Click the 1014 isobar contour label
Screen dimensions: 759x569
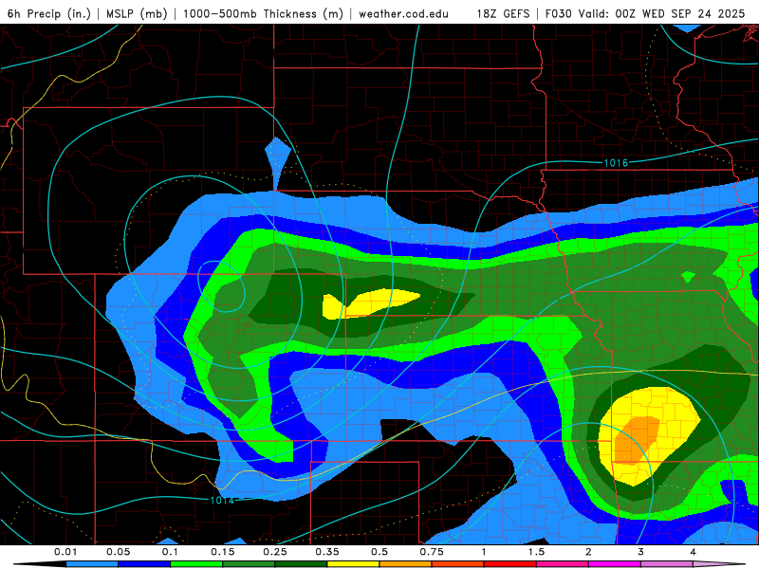click(222, 500)
